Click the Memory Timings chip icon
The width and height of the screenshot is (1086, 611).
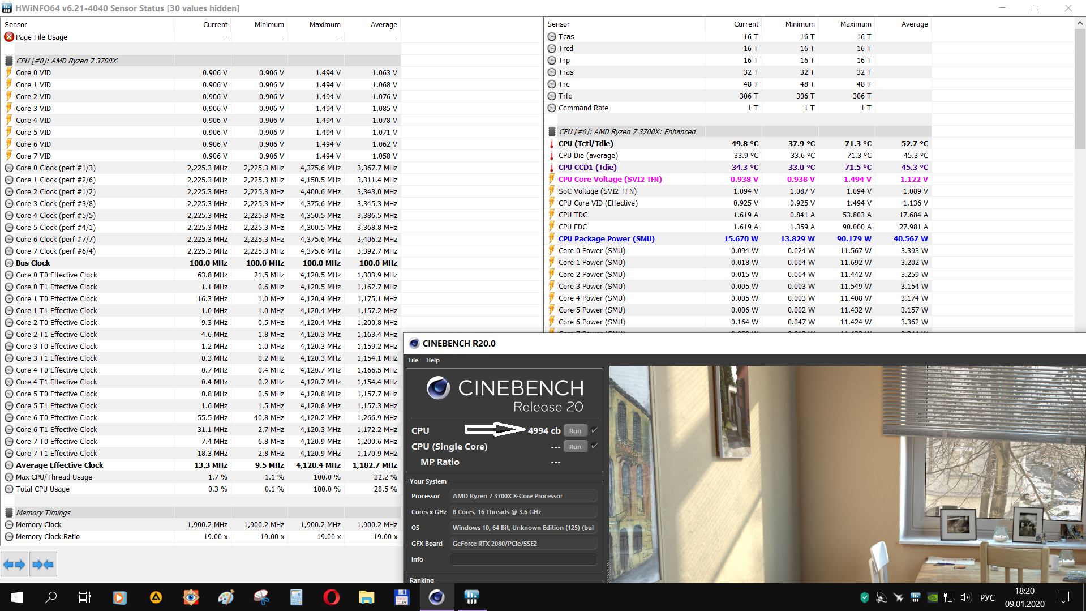pos(9,512)
